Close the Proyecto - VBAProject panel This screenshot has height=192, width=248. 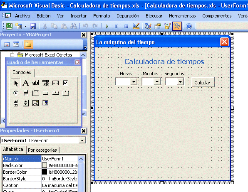click(84, 35)
